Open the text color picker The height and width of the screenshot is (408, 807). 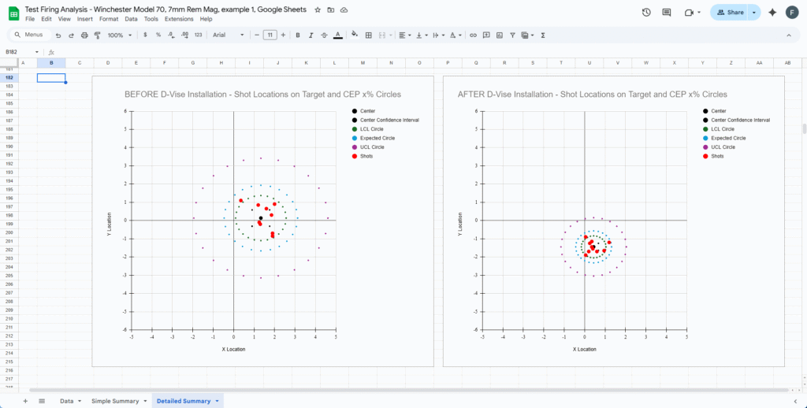(337, 35)
